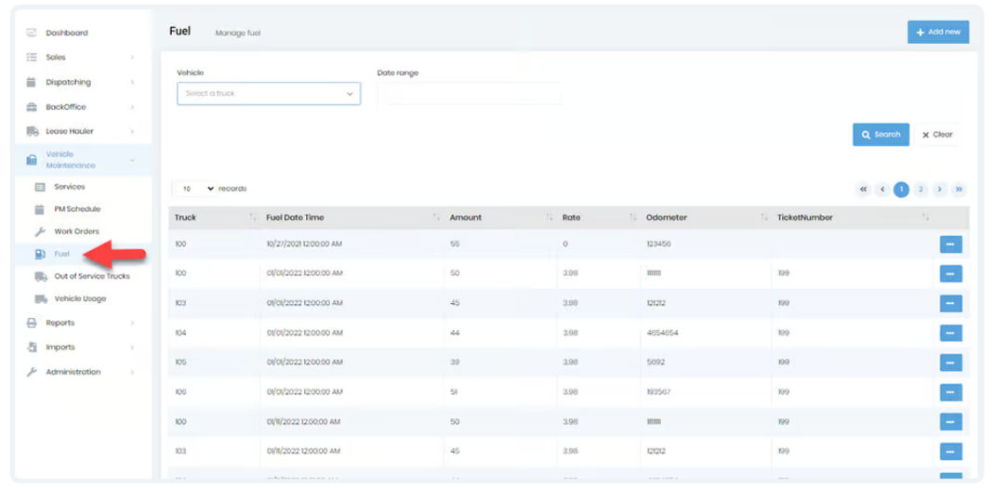Go to page 2 of results
The image size is (994, 488).
921,189
